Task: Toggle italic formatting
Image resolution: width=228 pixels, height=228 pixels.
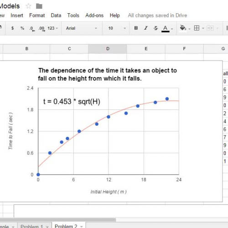Action: [x=146, y=28]
